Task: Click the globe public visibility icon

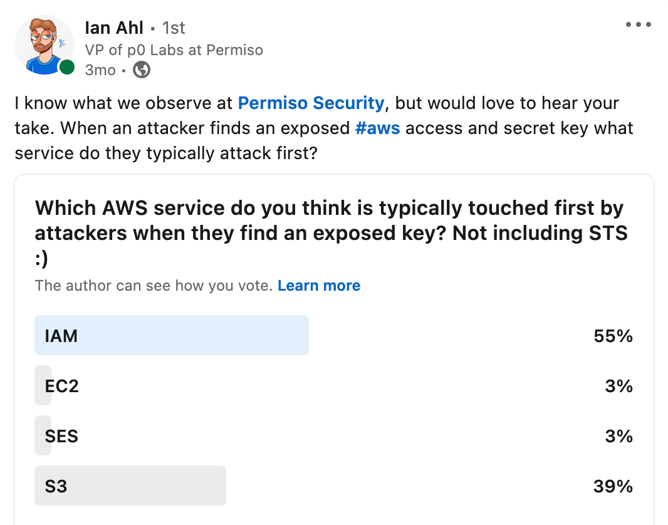Action: tap(142, 70)
